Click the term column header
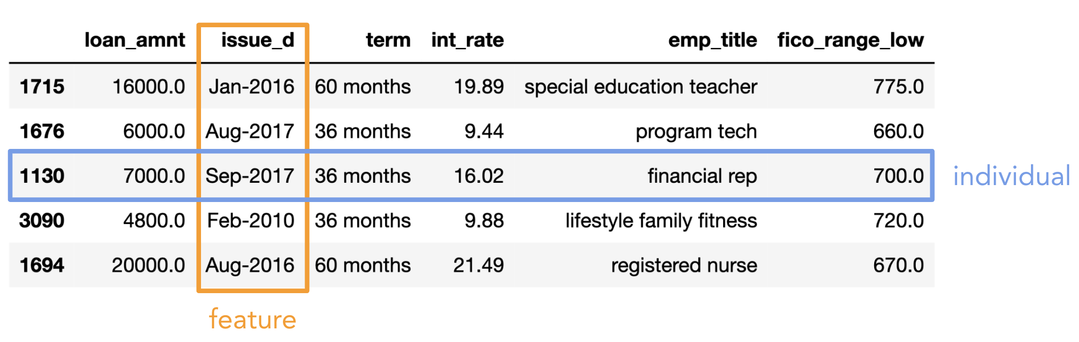The height and width of the screenshot is (342, 1079). coord(388,40)
